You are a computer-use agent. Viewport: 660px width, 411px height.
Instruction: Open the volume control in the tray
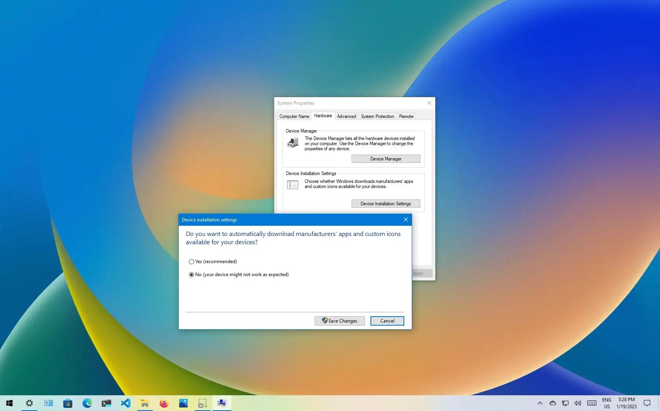pyautogui.click(x=577, y=403)
